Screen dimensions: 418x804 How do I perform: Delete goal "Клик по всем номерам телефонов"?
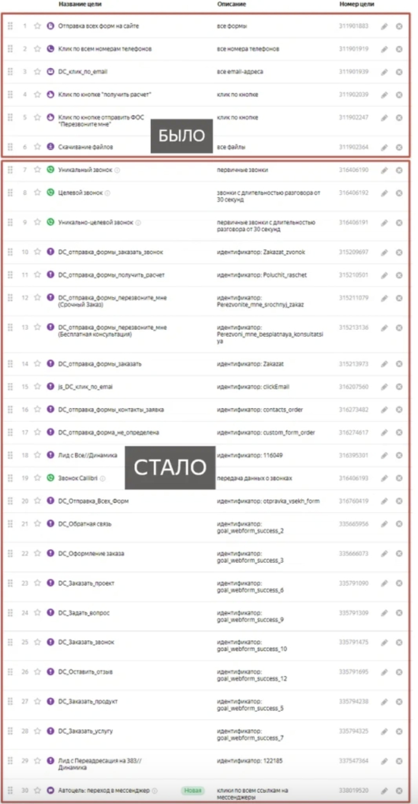coord(399,50)
